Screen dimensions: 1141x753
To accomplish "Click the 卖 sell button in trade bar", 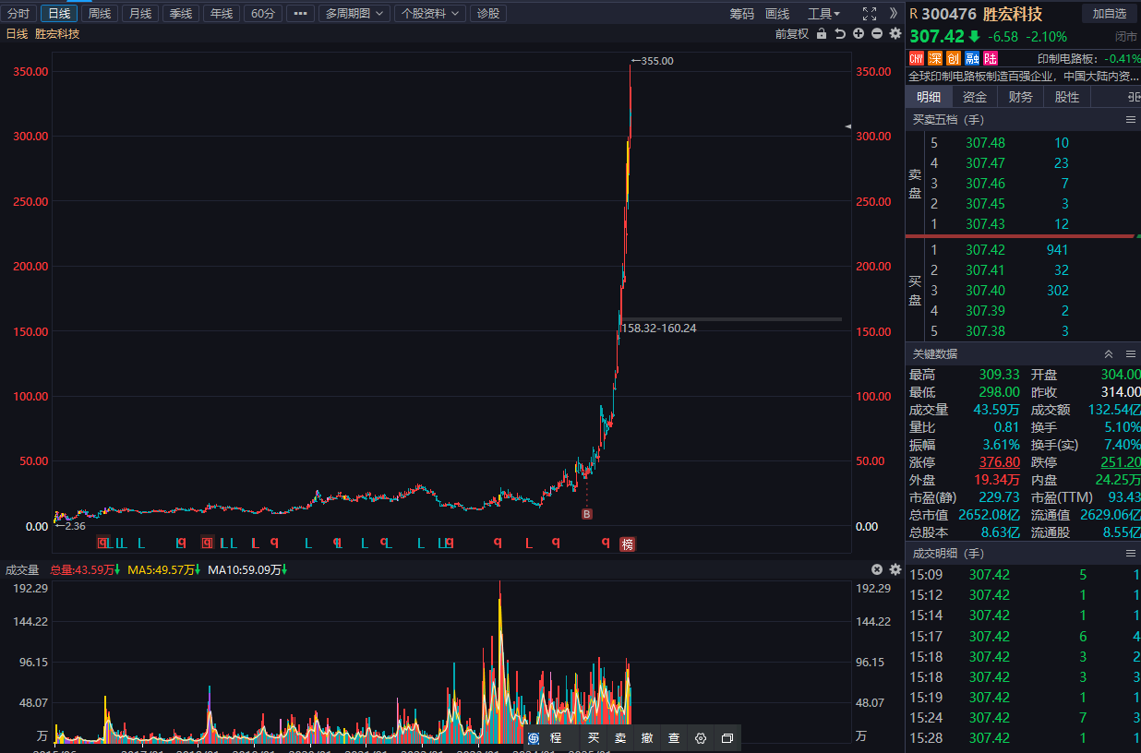I will (620, 738).
